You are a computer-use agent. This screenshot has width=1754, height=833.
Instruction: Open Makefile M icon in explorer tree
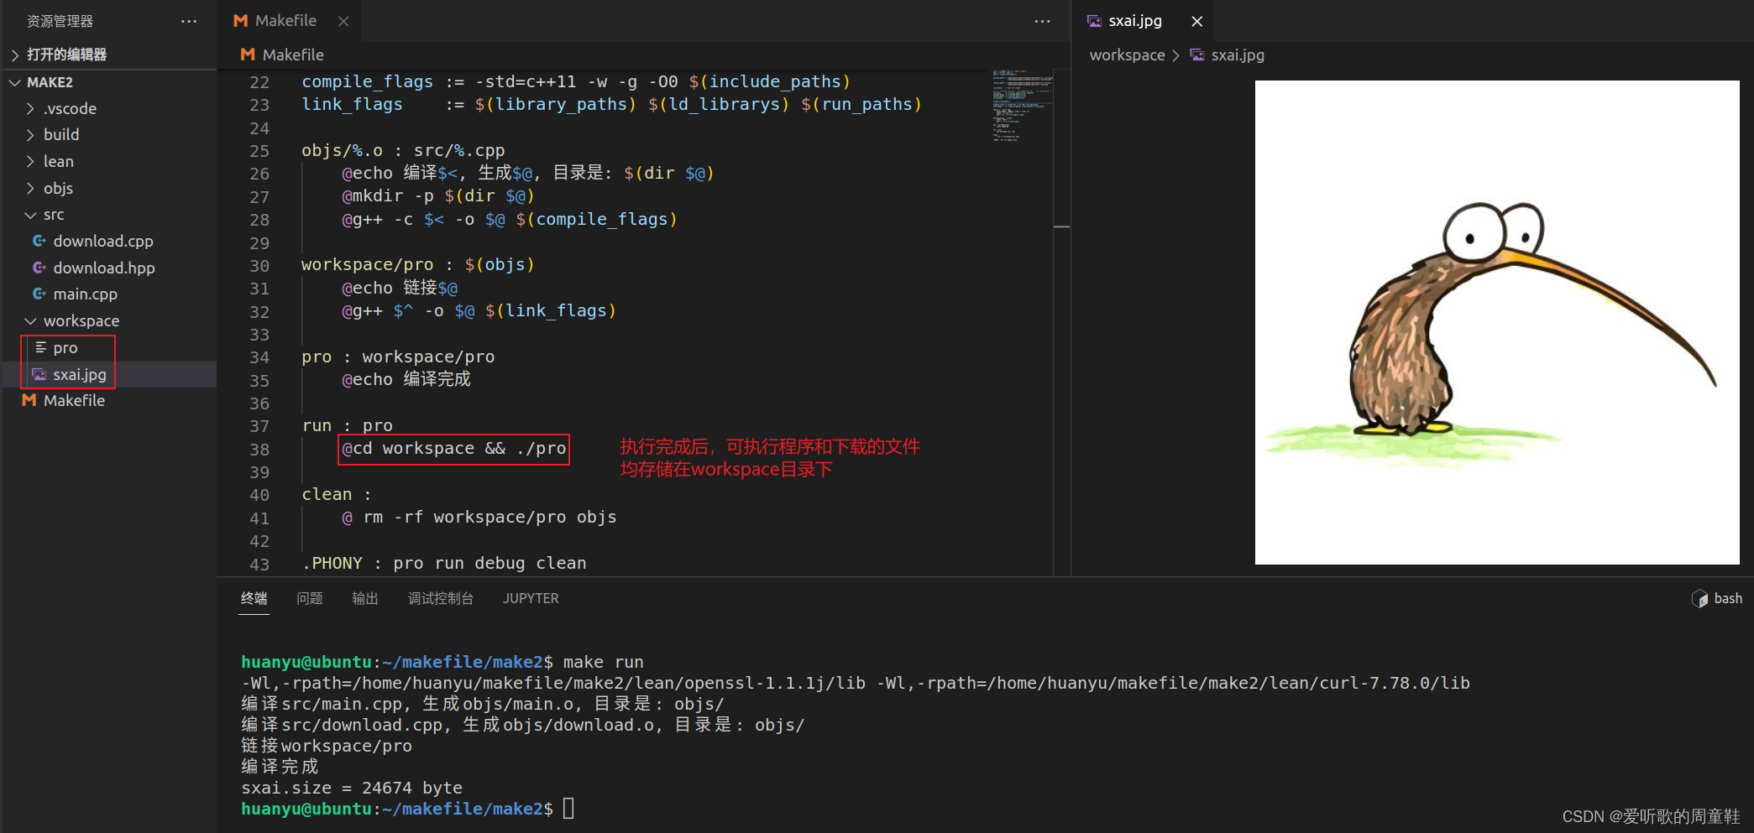(x=29, y=400)
